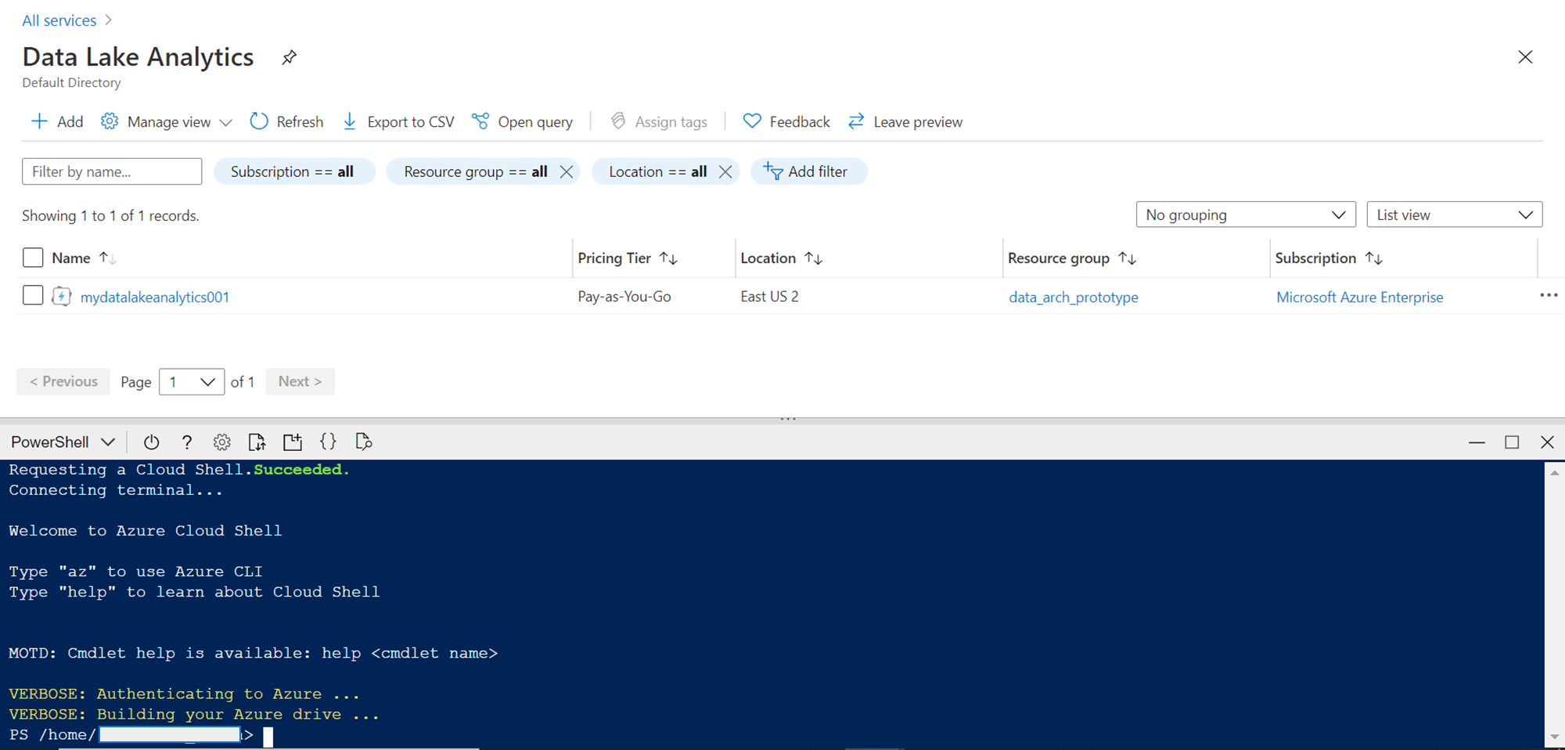
Task: Sort by Pricing Tier column
Action: click(x=668, y=258)
